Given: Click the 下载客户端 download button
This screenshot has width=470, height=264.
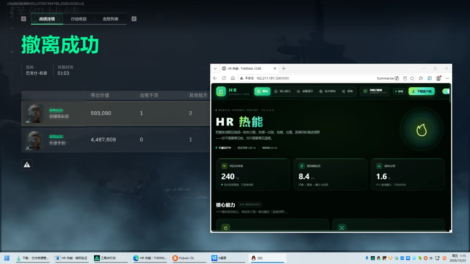Looking at the screenshot, I should [x=422, y=91].
